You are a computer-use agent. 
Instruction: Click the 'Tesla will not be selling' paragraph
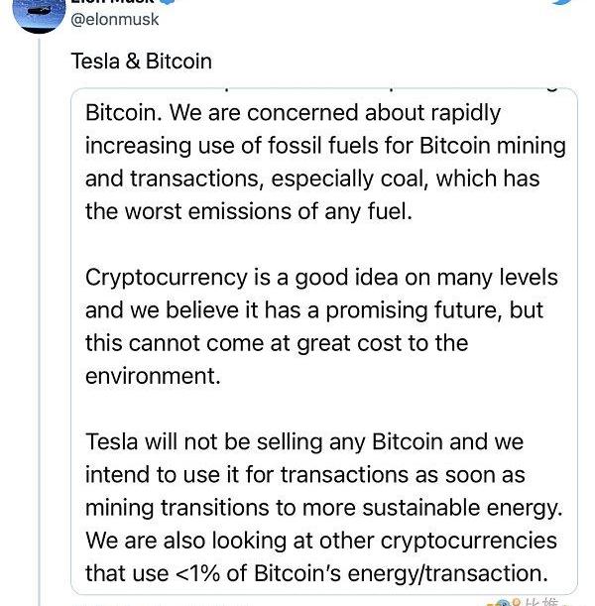(323, 508)
